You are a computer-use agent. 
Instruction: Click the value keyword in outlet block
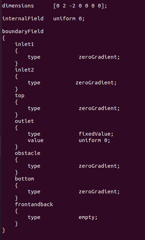(x=35, y=140)
